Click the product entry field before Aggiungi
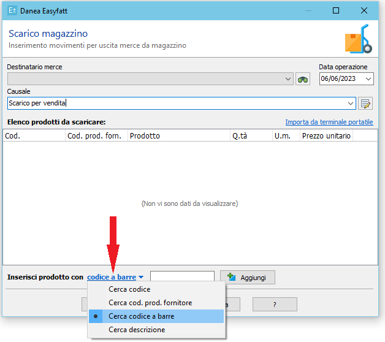 [182, 278]
